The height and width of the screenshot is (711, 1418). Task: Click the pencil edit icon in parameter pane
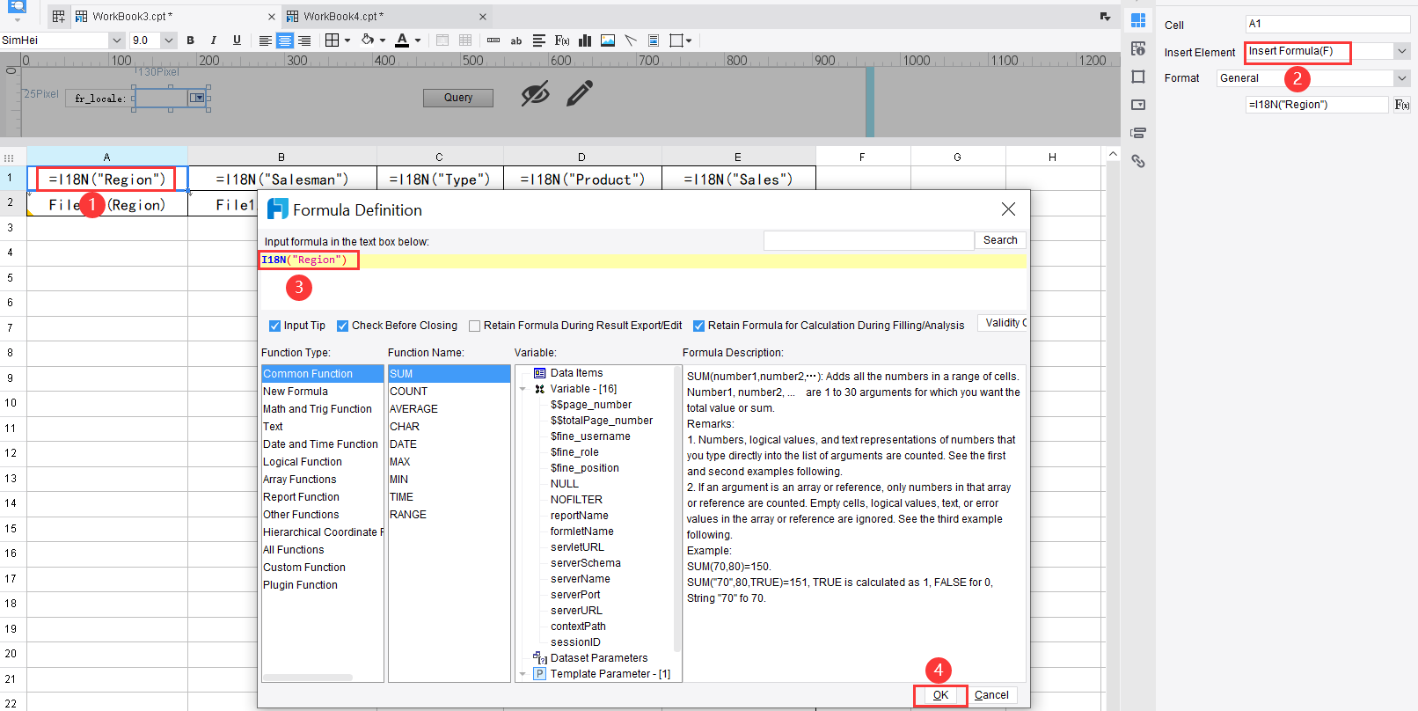pos(580,93)
